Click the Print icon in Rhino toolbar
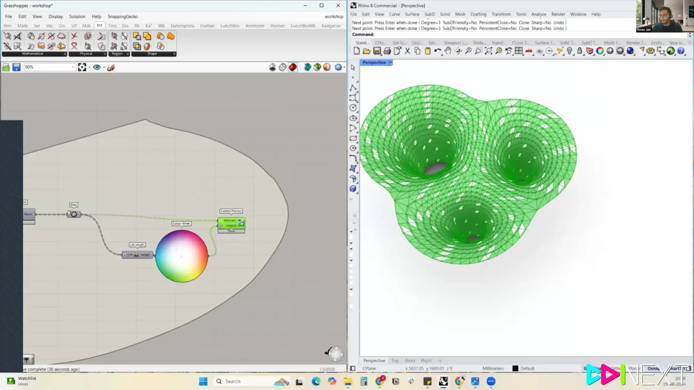694x390 pixels. click(387, 51)
